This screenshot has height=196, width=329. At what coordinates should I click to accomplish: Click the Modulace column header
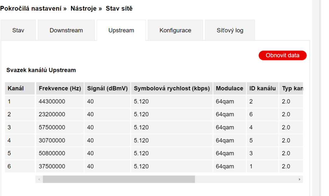point(229,88)
